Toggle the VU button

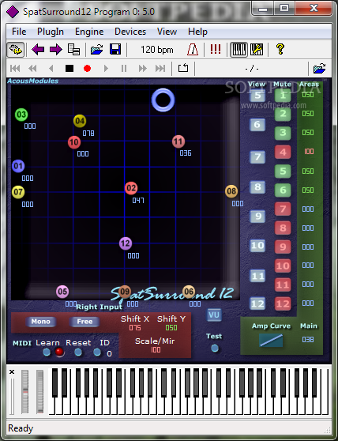click(x=214, y=315)
